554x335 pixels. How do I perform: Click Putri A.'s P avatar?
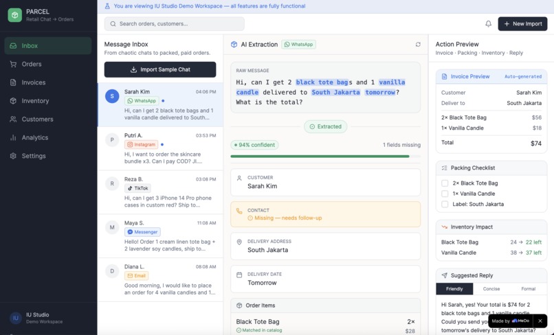pos(112,140)
